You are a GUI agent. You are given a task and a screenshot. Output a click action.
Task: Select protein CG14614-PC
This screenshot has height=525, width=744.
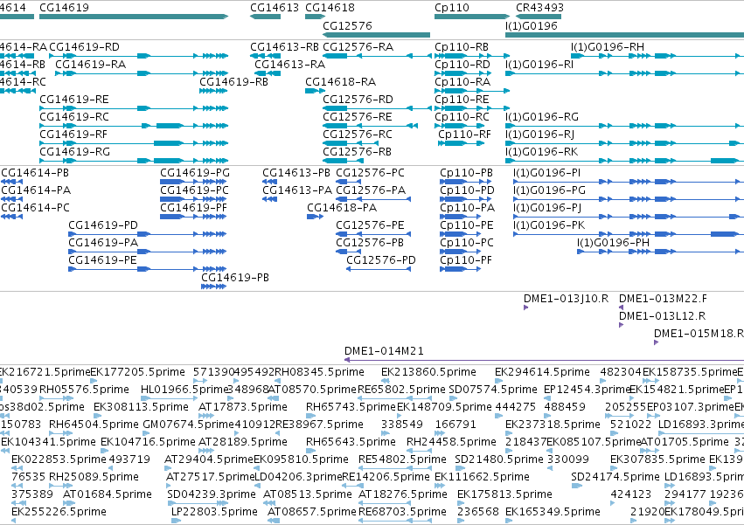point(35,208)
